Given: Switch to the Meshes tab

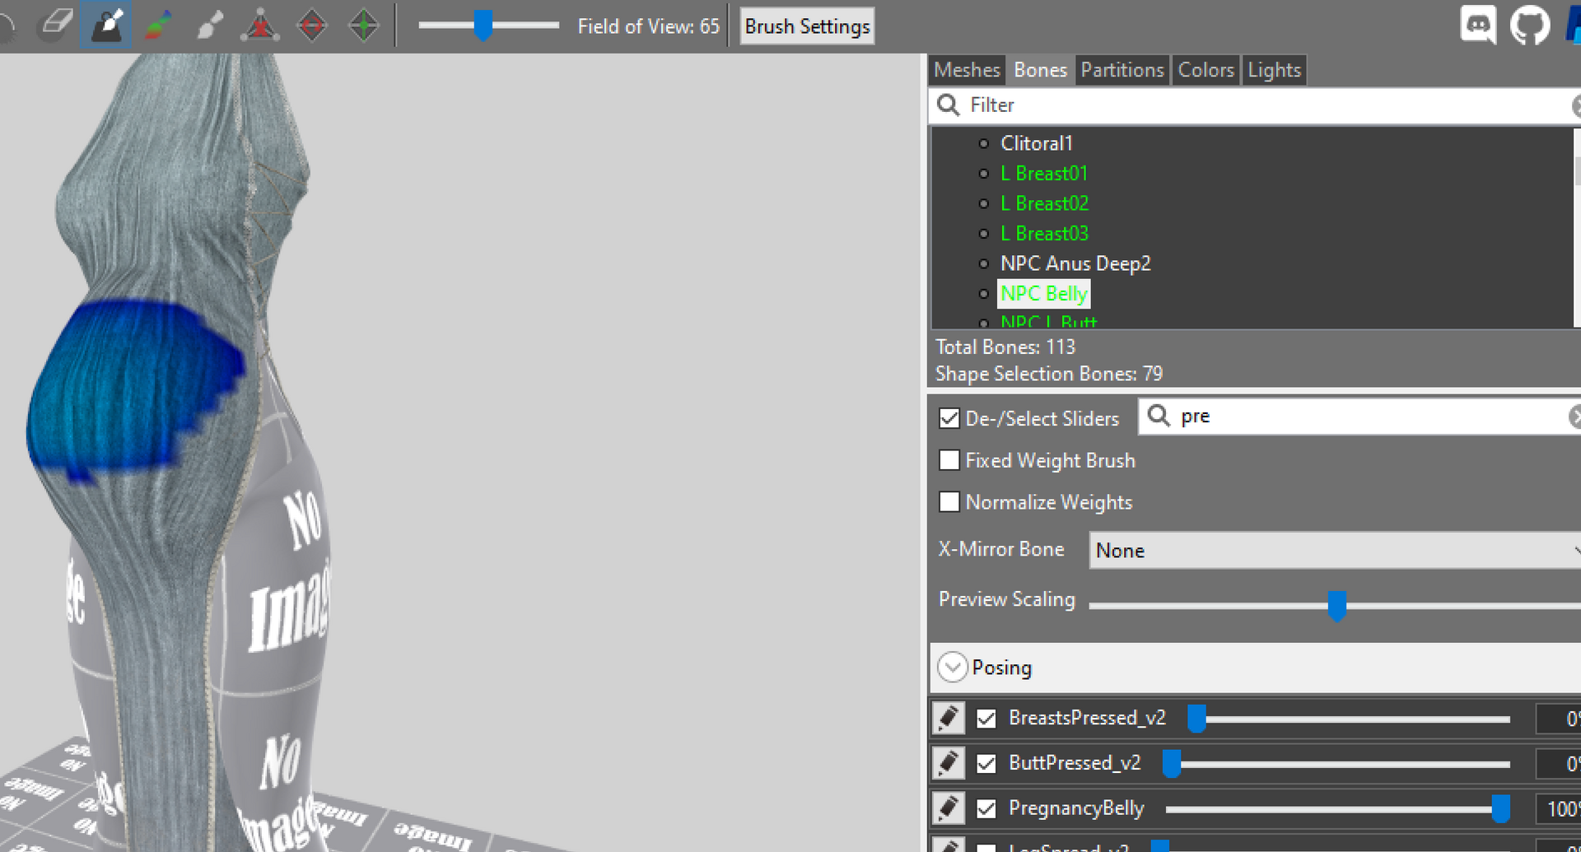Looking at the screenshot, I should pyautogui.click(x=967, y=70).
